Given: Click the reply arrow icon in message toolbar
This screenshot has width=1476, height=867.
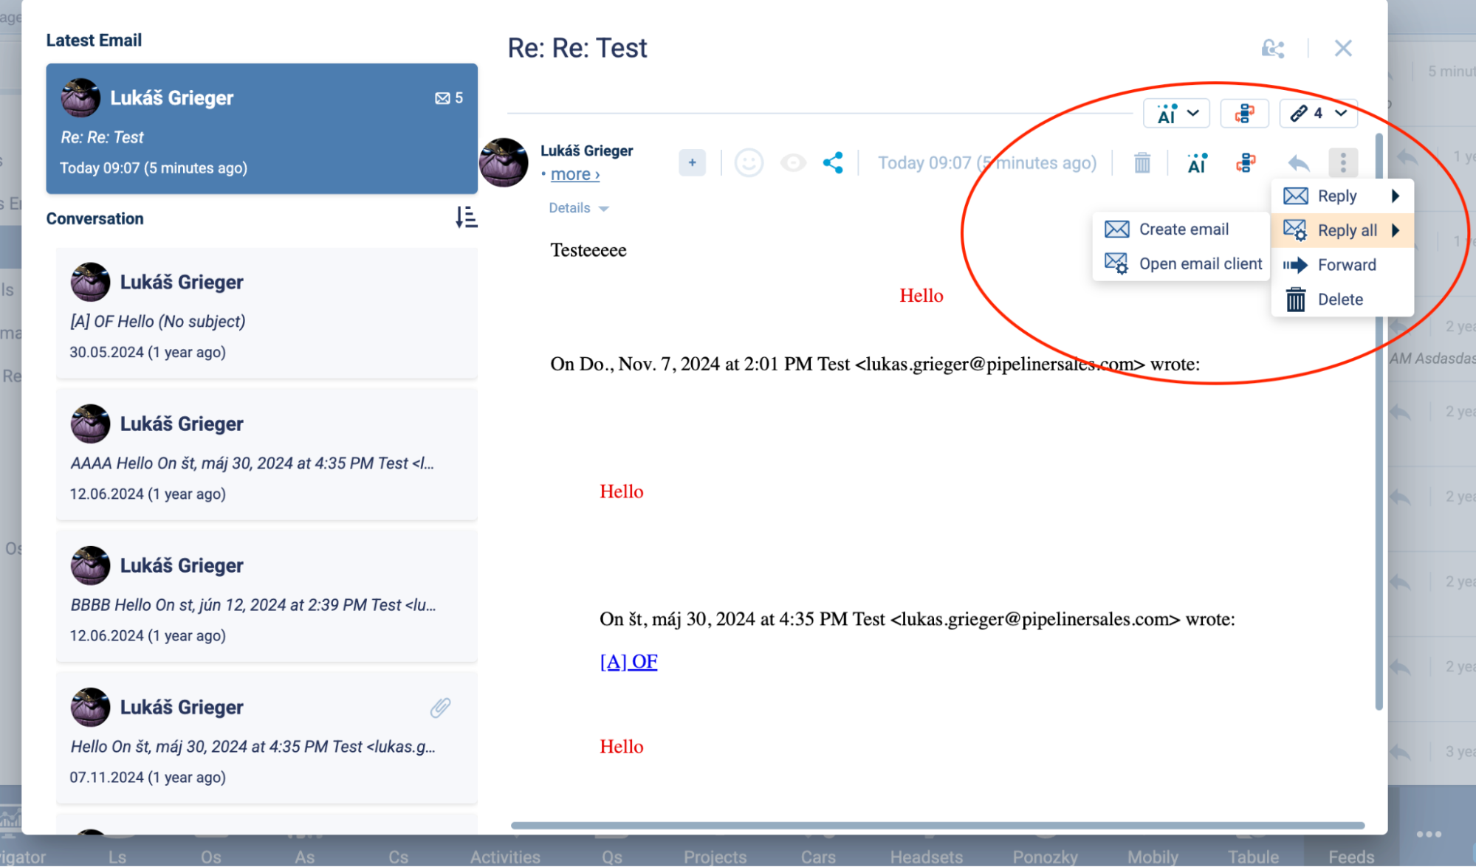Looking at the screenshot, I should coord(1298,163).
